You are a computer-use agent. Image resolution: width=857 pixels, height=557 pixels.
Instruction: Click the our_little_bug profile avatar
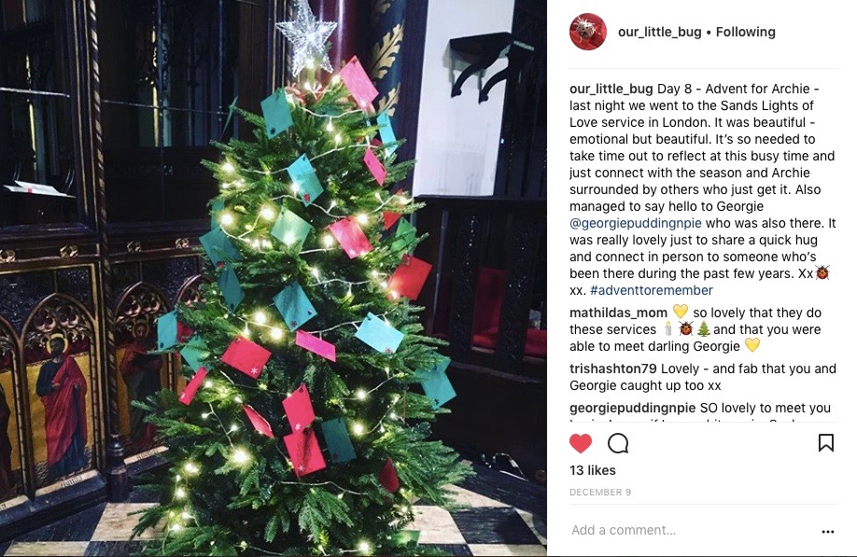[x=588, y=32]
